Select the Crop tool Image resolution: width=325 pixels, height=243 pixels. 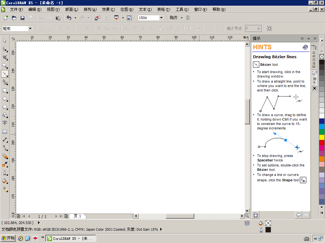tap(5, 58)
